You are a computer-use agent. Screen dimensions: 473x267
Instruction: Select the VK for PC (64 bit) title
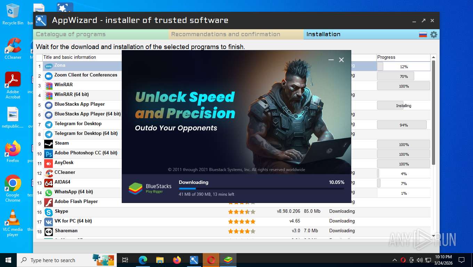(73, 221)
